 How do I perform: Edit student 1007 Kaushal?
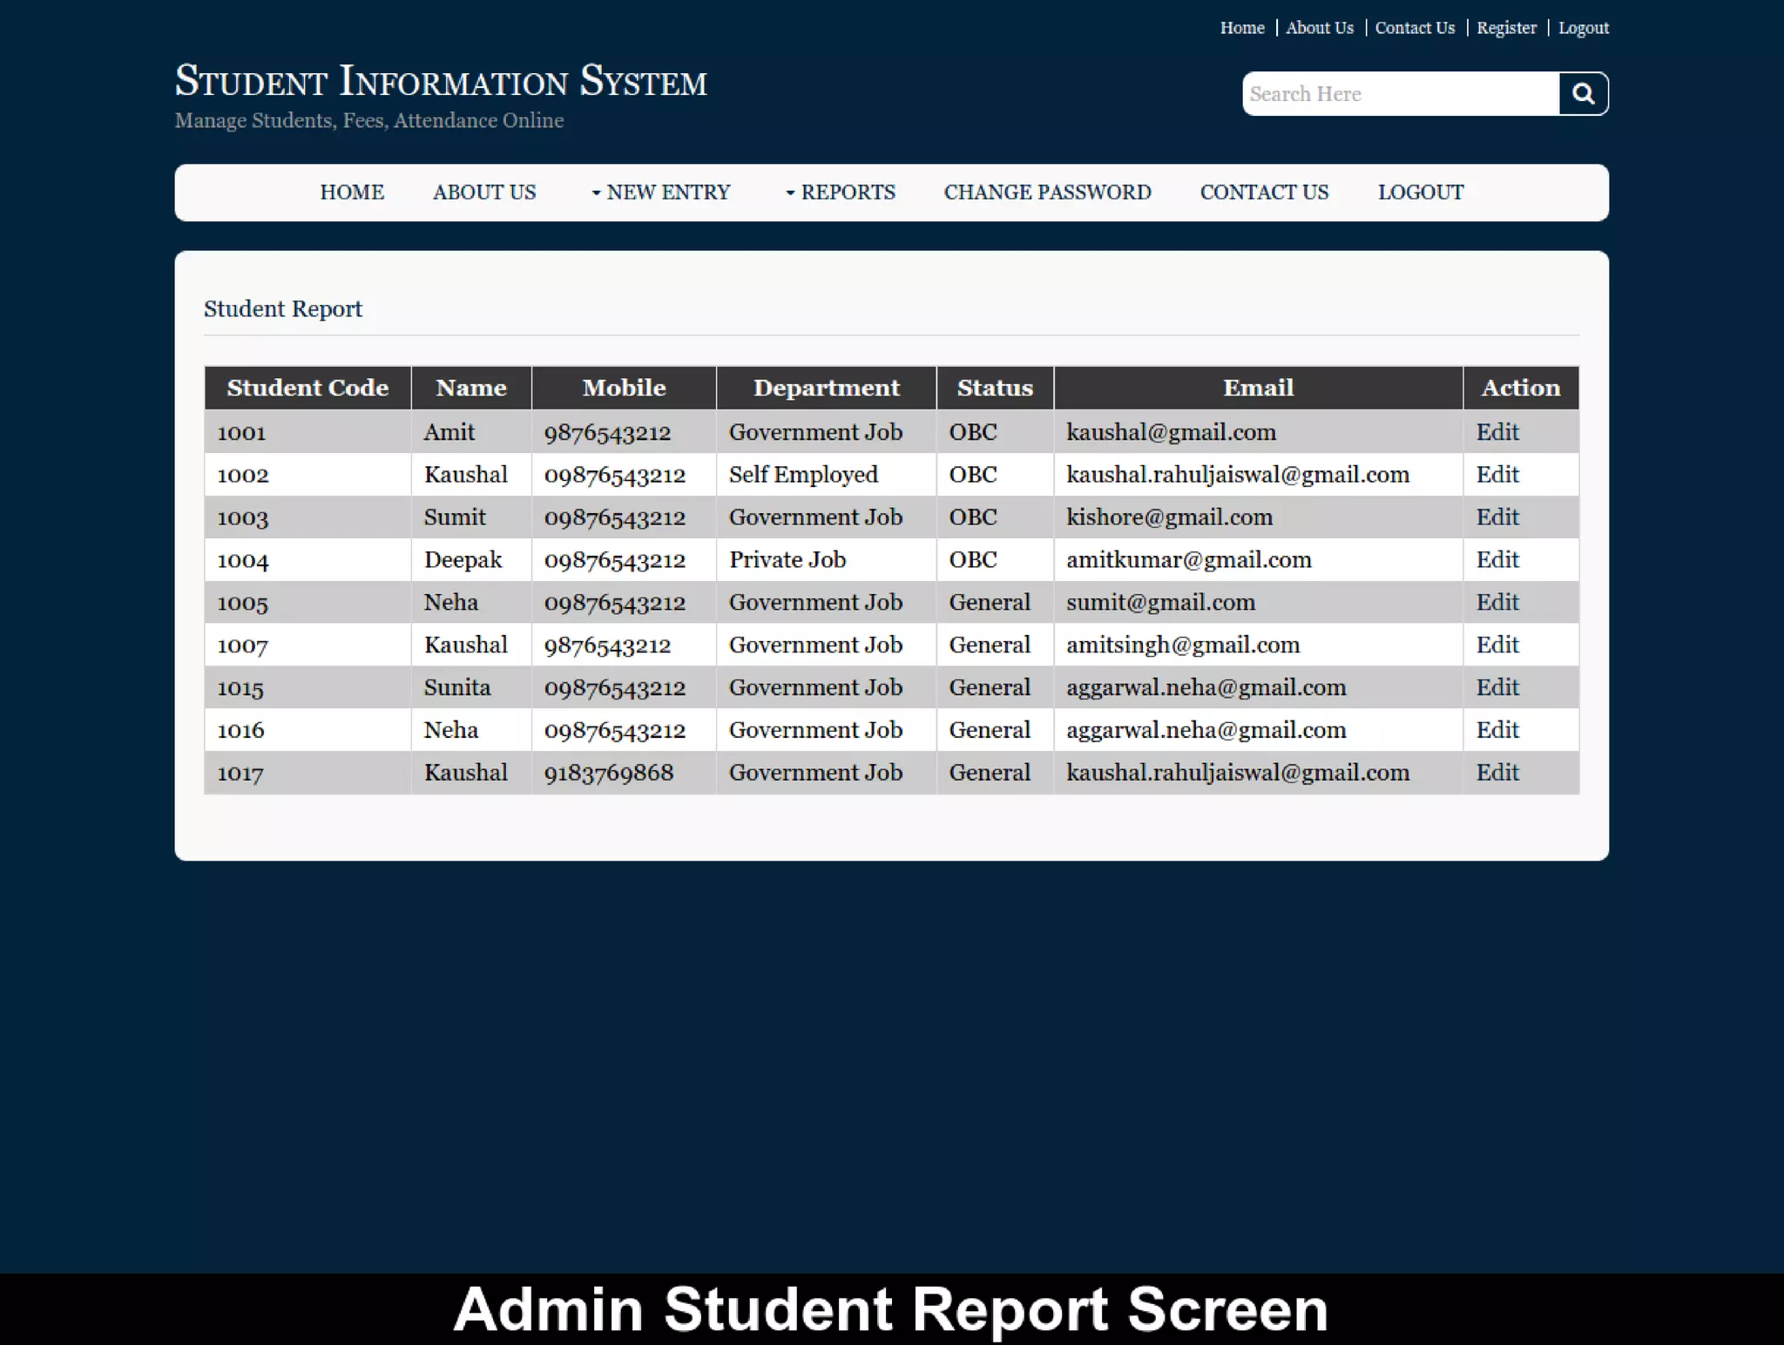1497,645
